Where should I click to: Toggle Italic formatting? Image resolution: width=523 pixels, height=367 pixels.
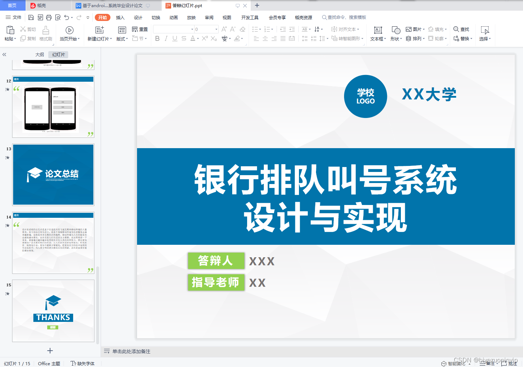tap(166, 38)
